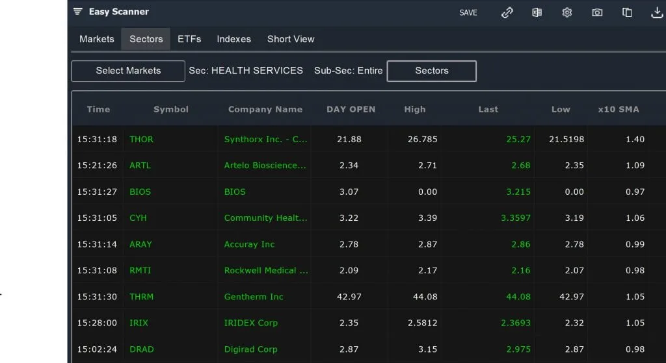Click company name Gentherm Inc
The image size is (666, 363).
coord(254,297)
